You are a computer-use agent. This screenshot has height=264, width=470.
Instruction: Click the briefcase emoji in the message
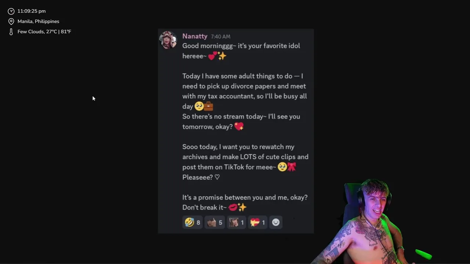(x=208, y=106)
